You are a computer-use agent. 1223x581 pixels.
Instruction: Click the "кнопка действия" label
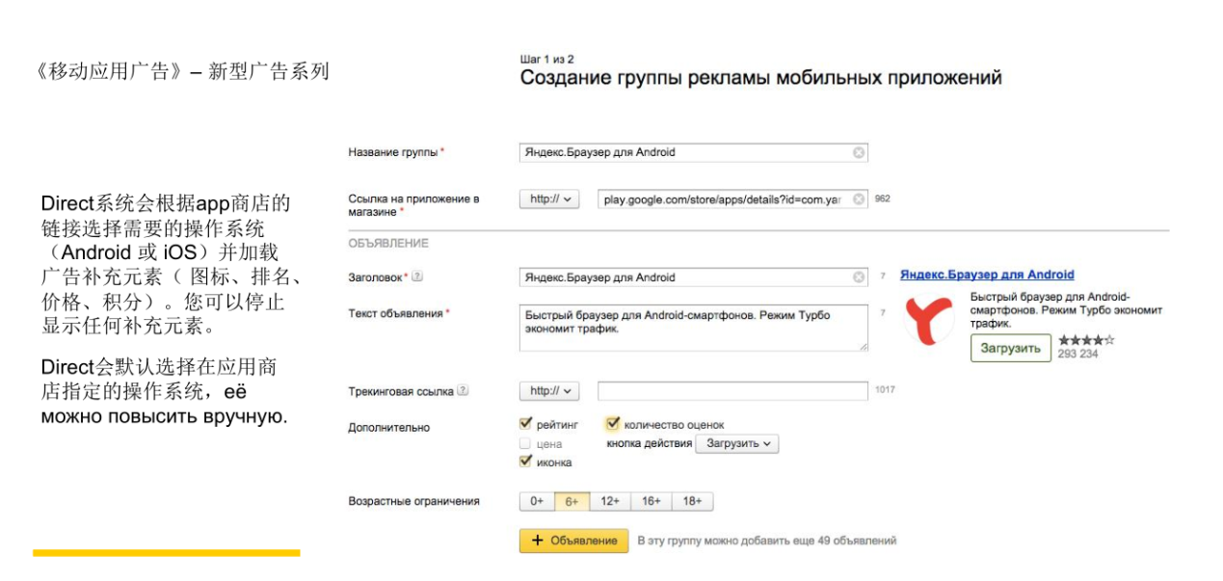pos(650,444)
